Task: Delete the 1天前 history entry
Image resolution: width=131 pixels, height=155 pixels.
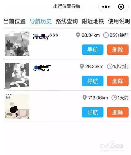Action: coord(118,112)
